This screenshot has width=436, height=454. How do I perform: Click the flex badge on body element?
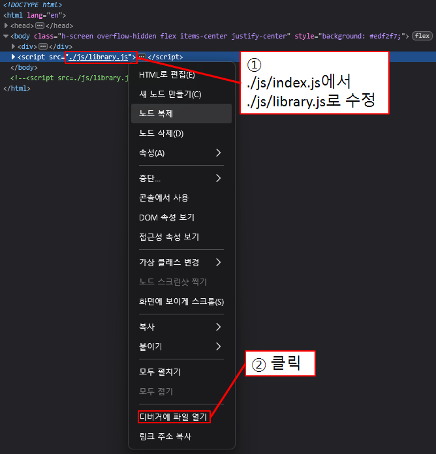click(x=422, y=36)
